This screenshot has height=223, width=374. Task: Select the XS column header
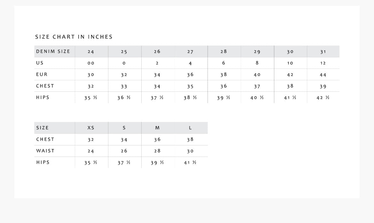pyautogui.click(x=91, y=128)
